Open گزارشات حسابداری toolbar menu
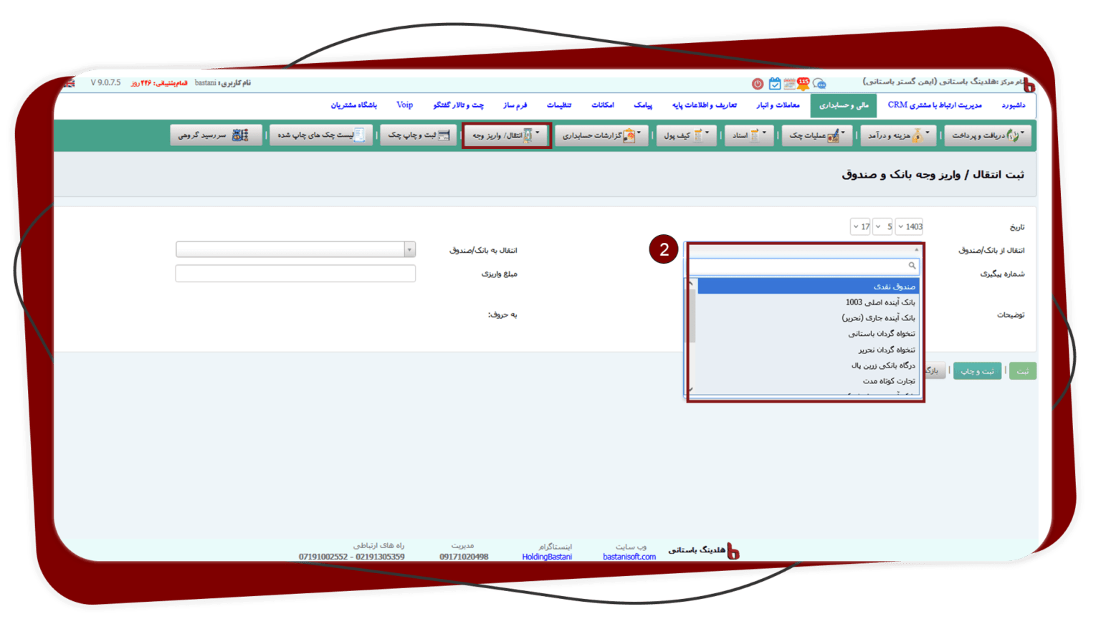The image size is (1101, 619). [x=601, y=135]
